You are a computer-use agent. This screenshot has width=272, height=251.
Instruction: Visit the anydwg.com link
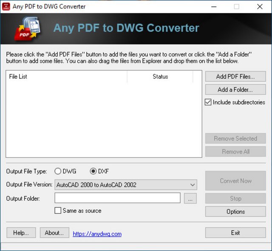pos(97,234)
